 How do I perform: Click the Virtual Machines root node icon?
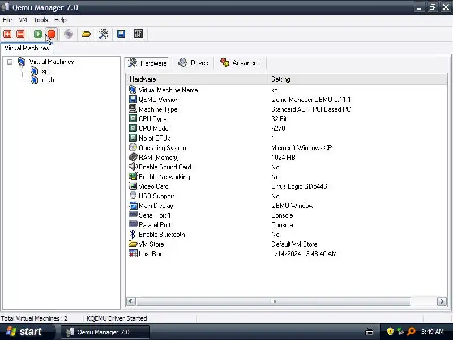pos(22,62)
